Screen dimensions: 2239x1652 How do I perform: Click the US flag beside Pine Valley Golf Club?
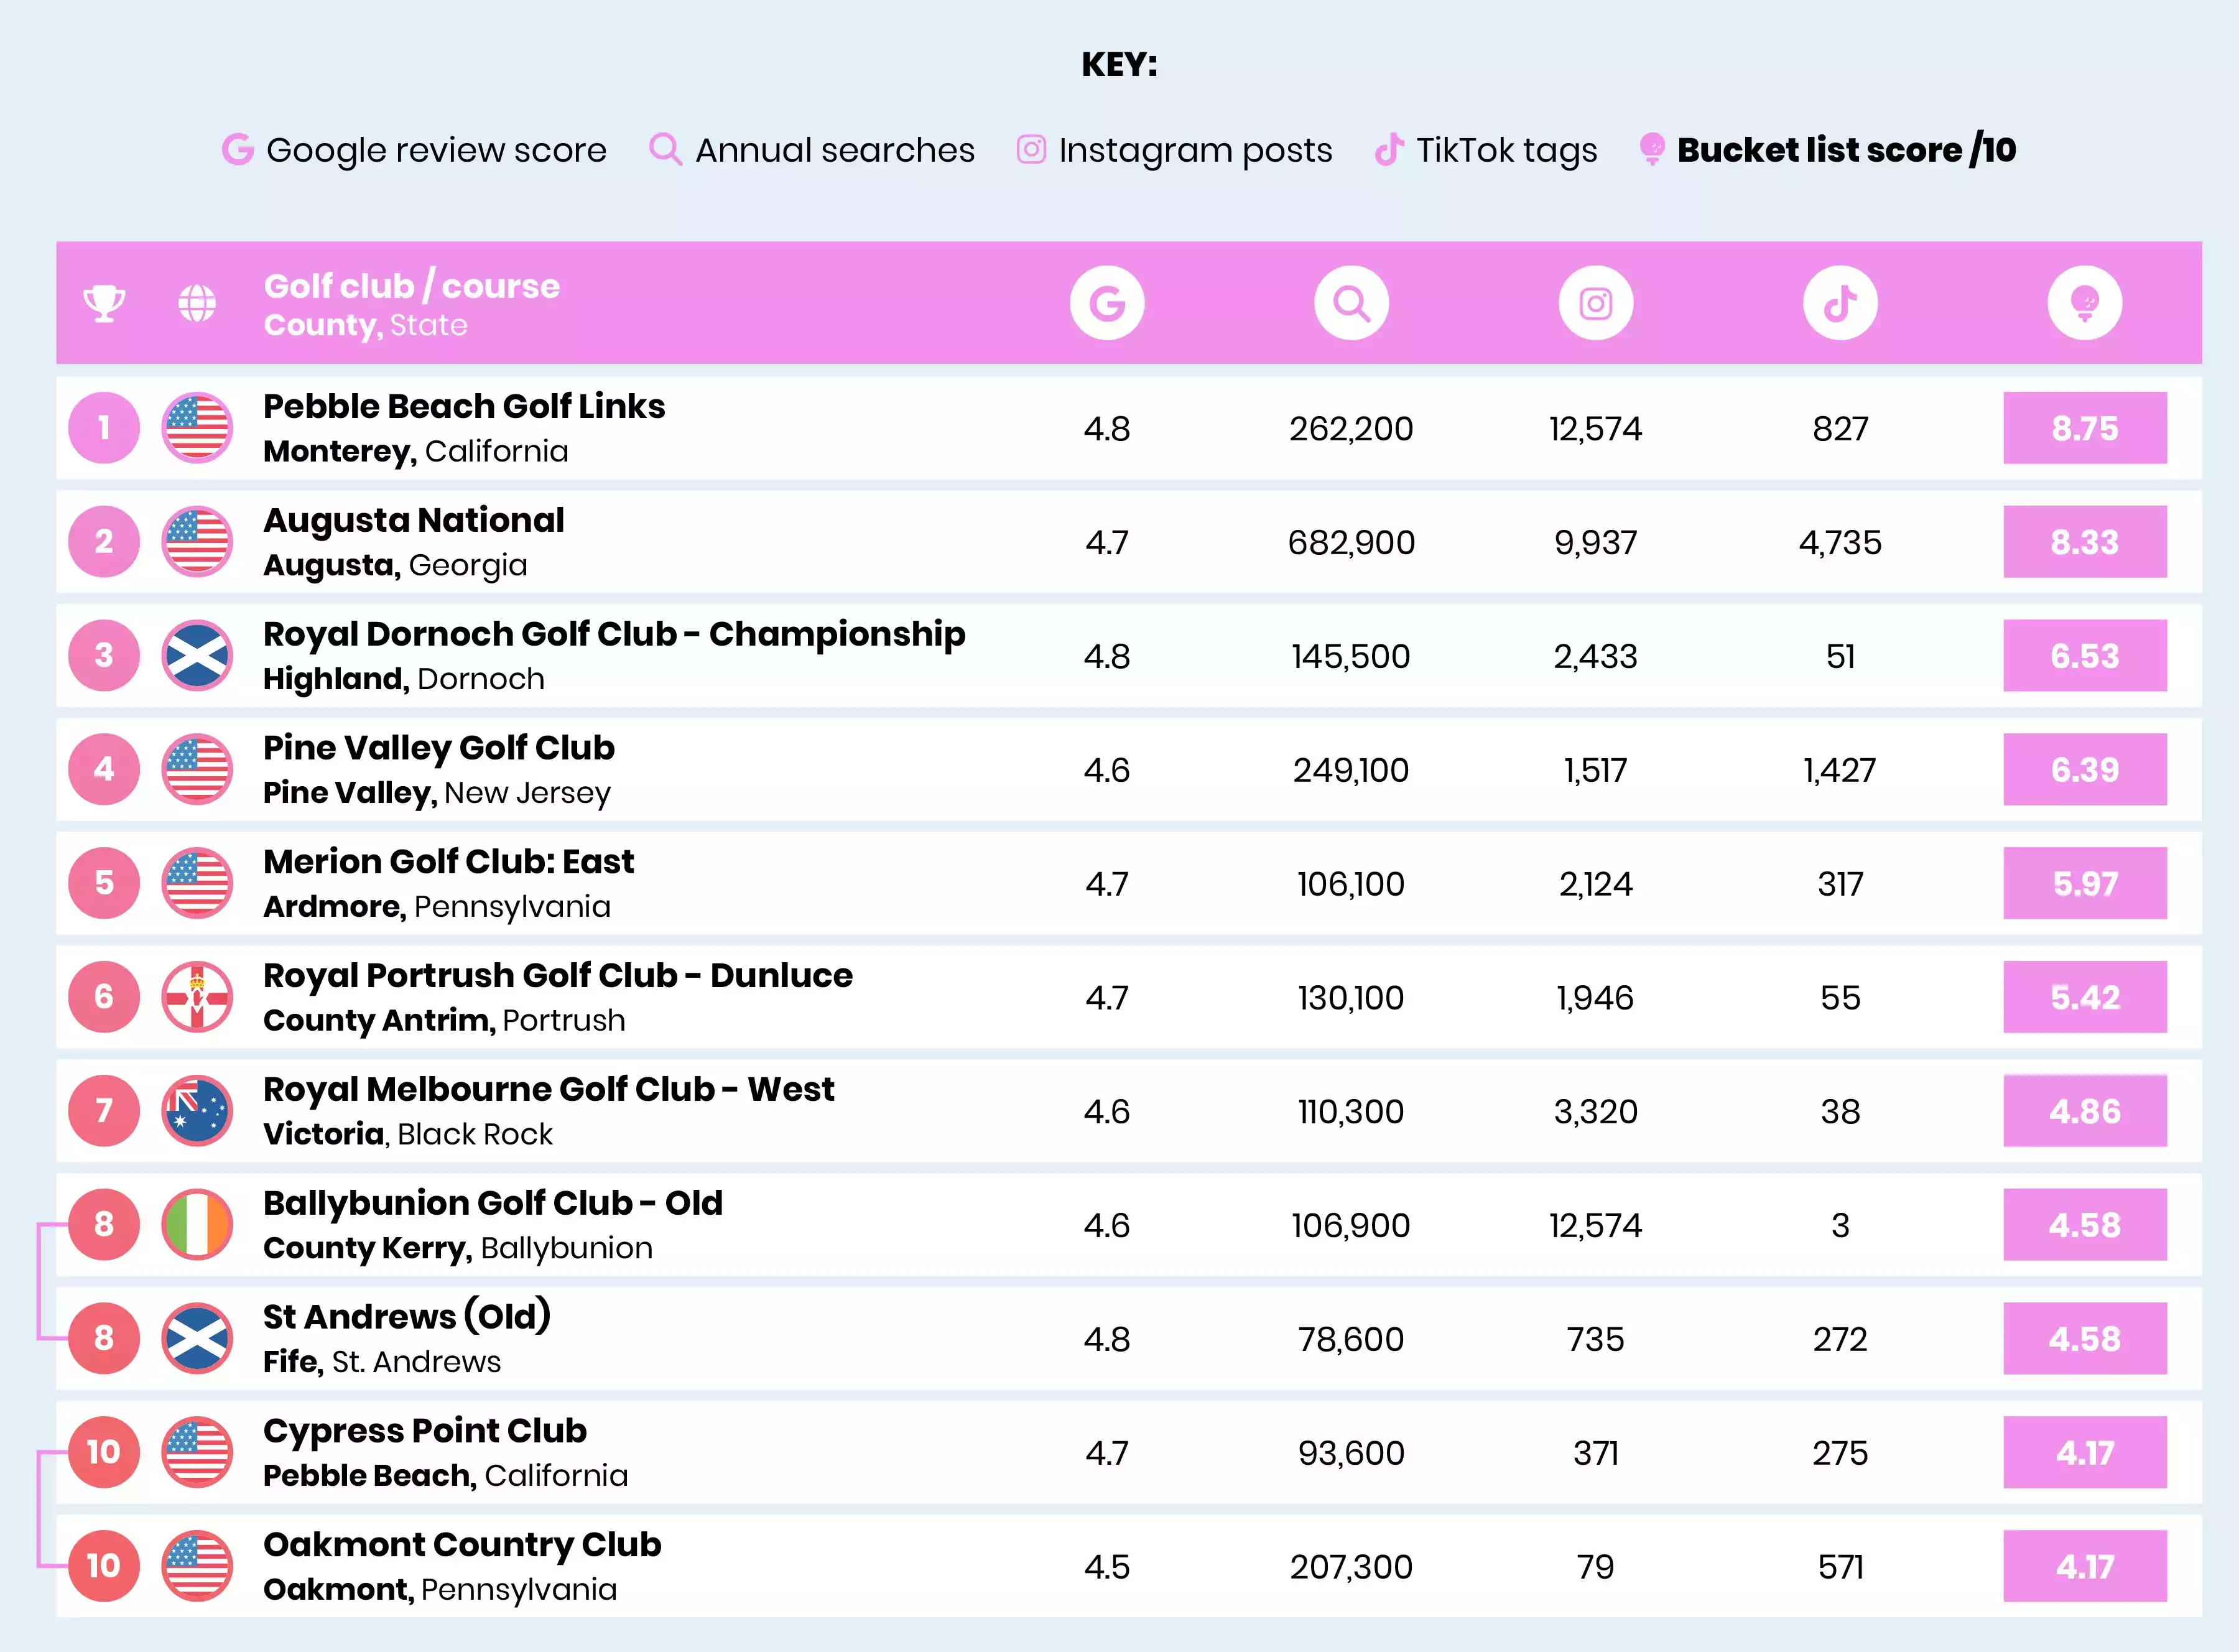coord(197,769)
